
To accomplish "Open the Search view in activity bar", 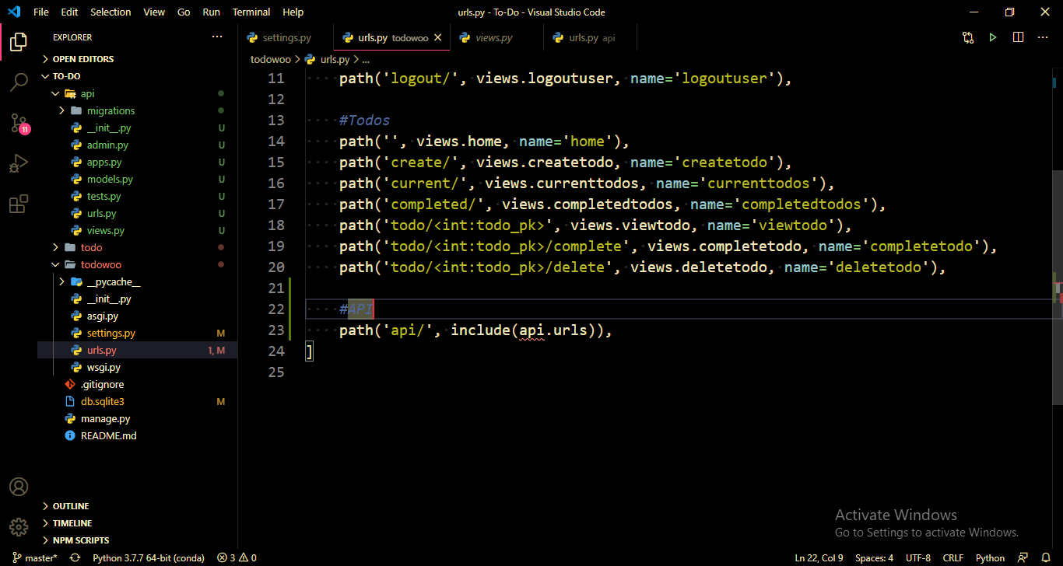I will (19, 82).
